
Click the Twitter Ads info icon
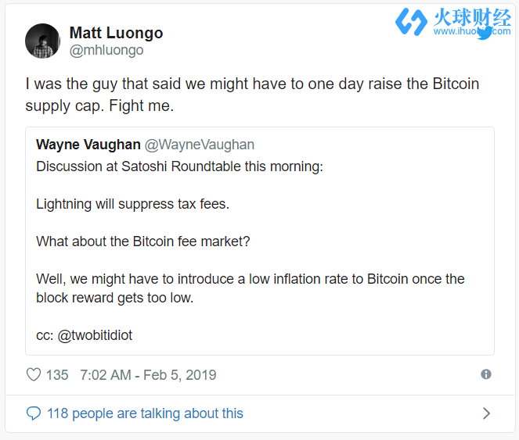pyautogui.click(x=486, y=374)
